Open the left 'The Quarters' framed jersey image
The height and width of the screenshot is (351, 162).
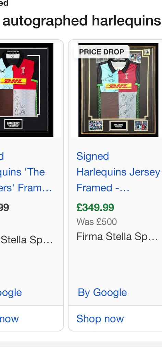point(26,89)
